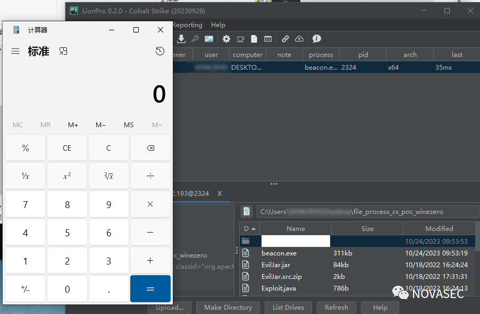Click the Make Directory button
Viewport: 480px width, 314px height.
click(228, 307)
